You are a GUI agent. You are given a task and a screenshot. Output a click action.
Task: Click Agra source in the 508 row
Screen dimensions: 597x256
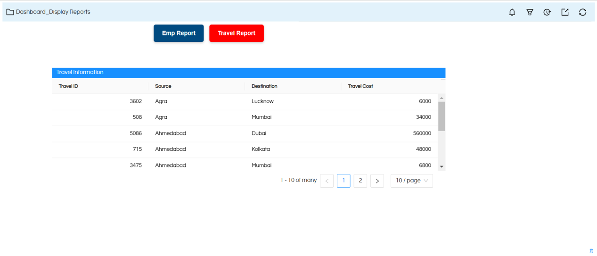click(161, 117)
